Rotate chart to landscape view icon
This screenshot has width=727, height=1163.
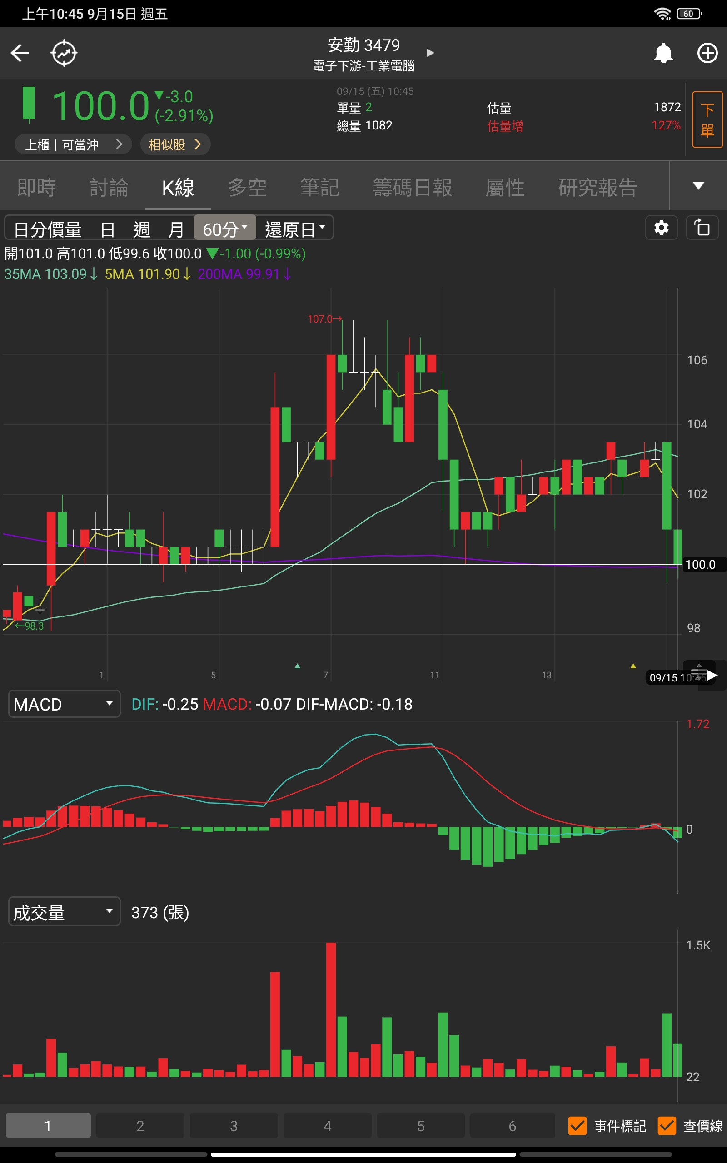(x=702, y=228)
